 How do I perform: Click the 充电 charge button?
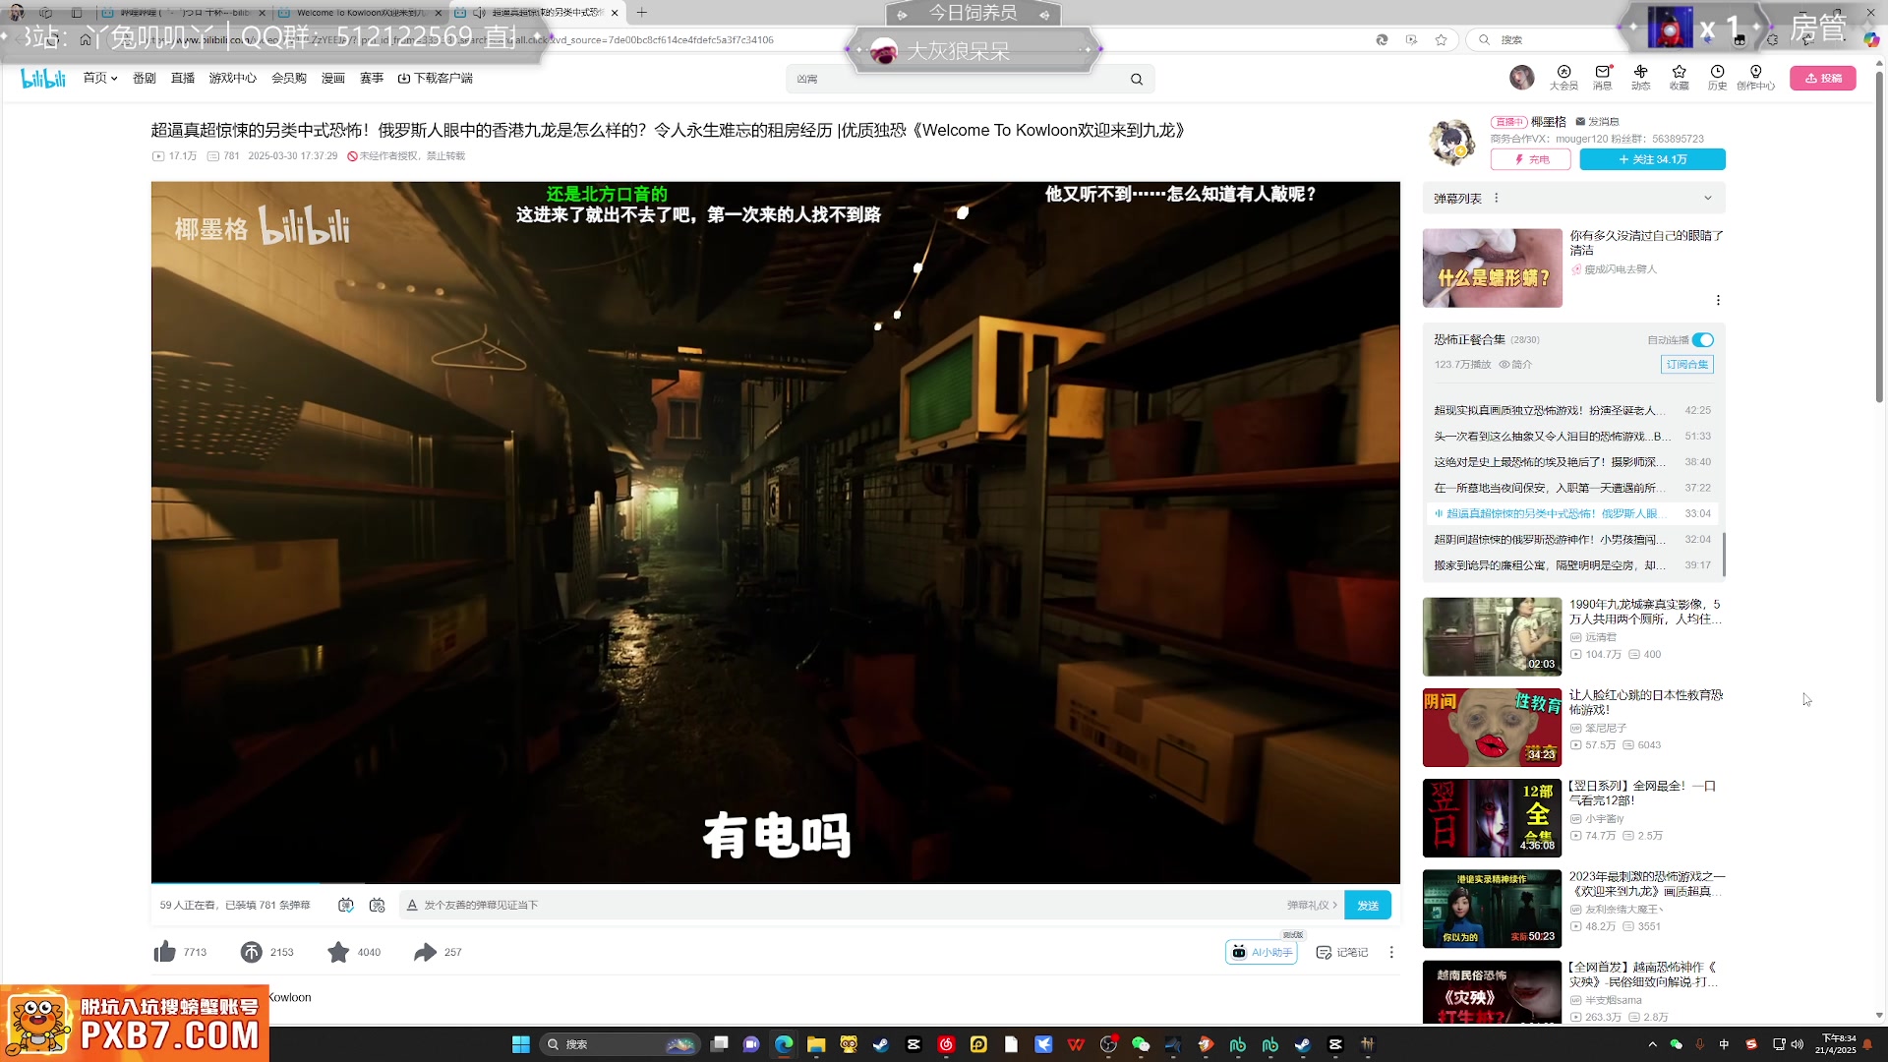(x=1531, y=159)
